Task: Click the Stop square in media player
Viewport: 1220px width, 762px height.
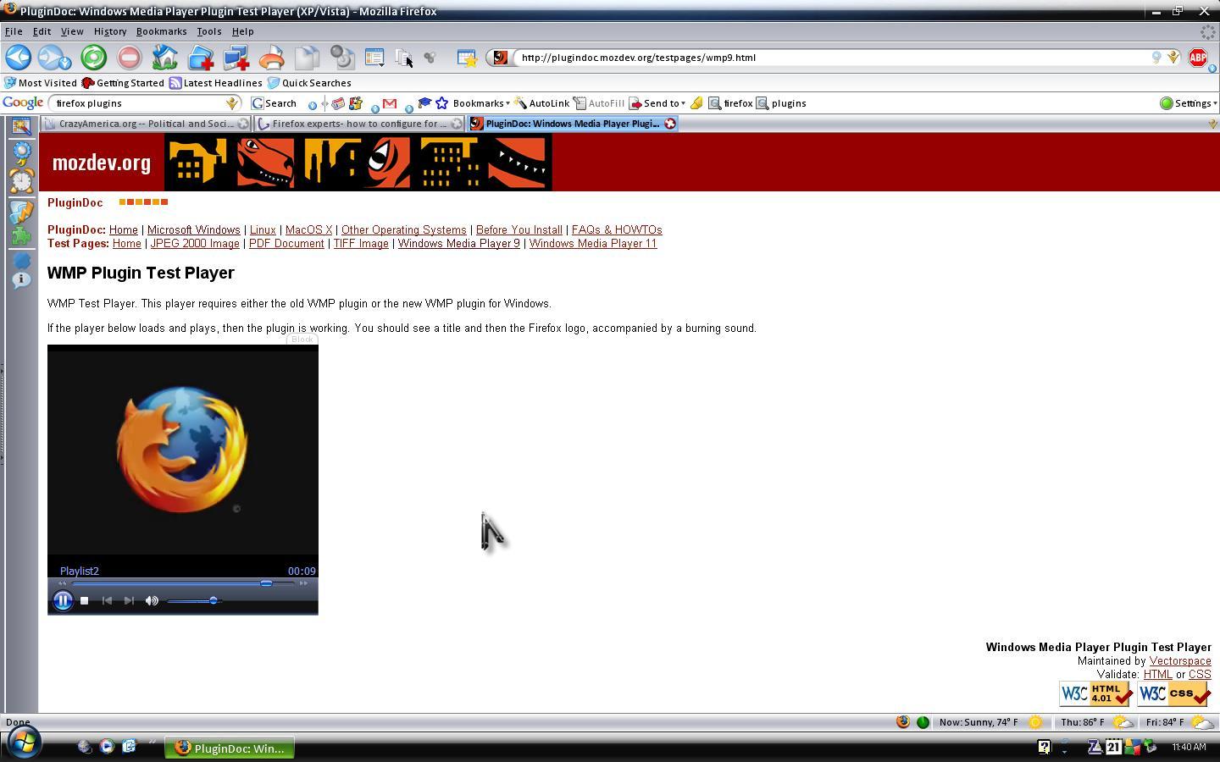Action: click(84, 600)
